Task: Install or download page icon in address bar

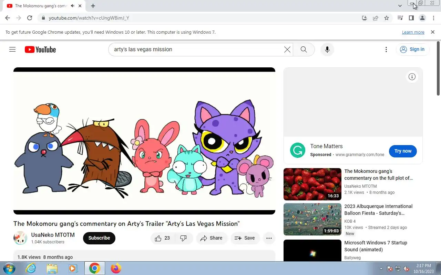Action: 365,18
